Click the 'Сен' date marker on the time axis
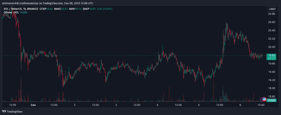 [x=33, y=105]
